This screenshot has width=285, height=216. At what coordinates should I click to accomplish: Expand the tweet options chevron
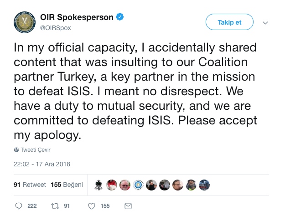(x=266, y=22)
